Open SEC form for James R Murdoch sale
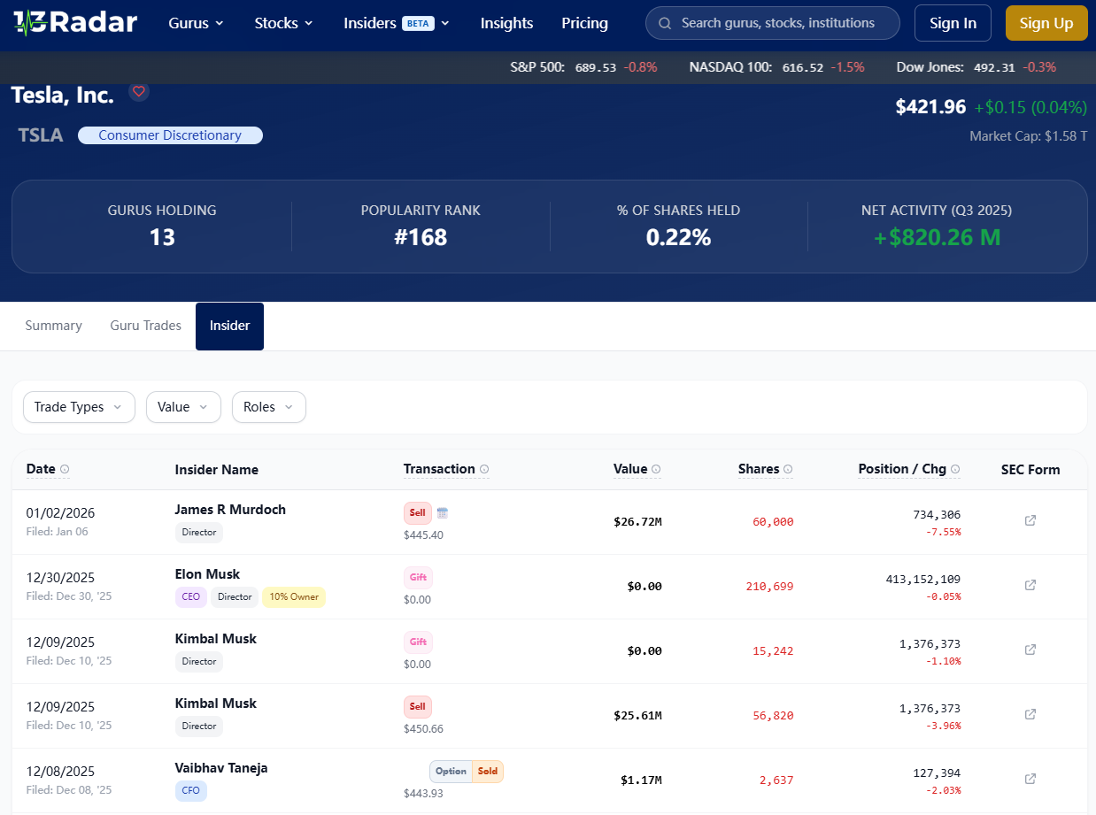 (1030, 520)
